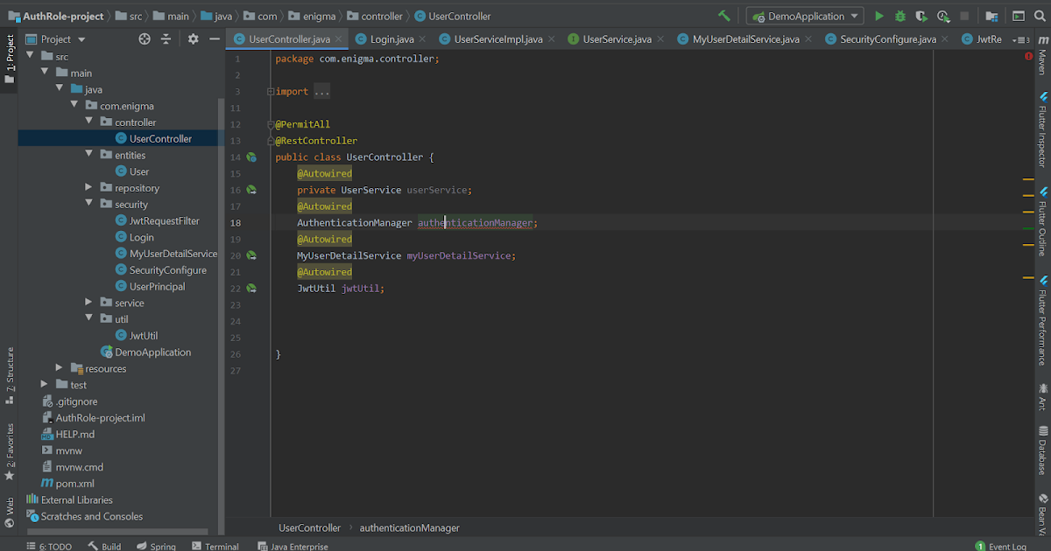Click authenticationManager in the breadcrumb bar
The image size is (1051, 551).
click(x=409, y=527)
